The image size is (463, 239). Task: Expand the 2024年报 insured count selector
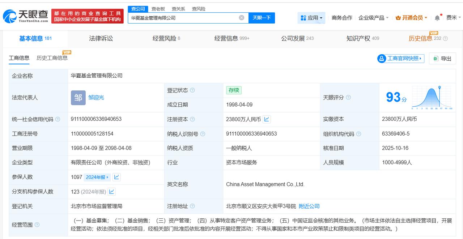tap(97, 177)
